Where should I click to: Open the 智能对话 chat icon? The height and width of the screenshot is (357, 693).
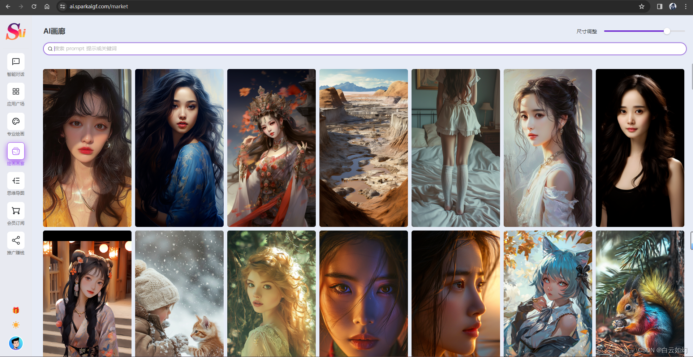point(16,62)
